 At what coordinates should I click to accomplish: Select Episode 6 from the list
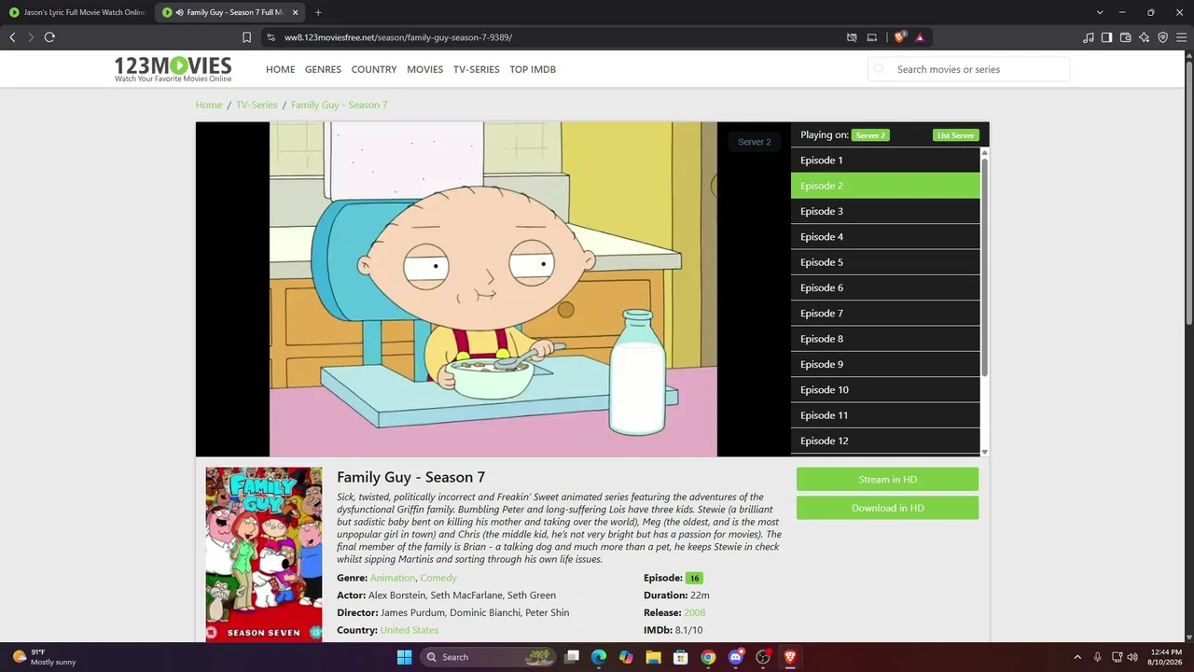[885, 287]
